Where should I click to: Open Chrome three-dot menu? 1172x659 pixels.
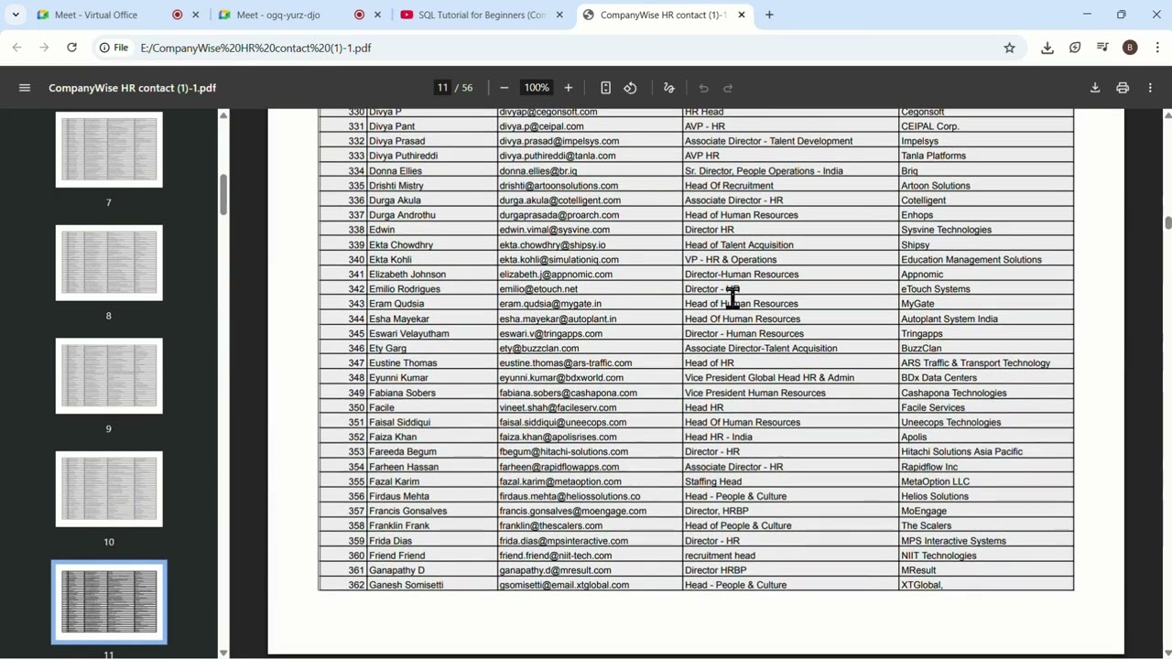pos(1157,48)
